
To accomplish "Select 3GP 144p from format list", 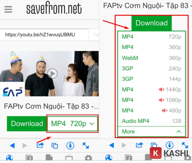I will [152, 79].
